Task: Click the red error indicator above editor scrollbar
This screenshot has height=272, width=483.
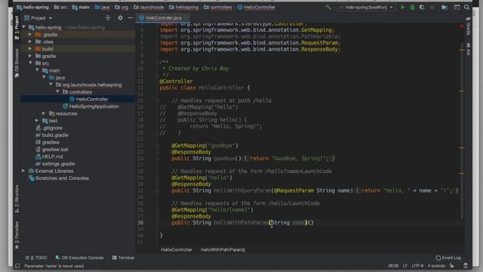Action: coord(462,26)
